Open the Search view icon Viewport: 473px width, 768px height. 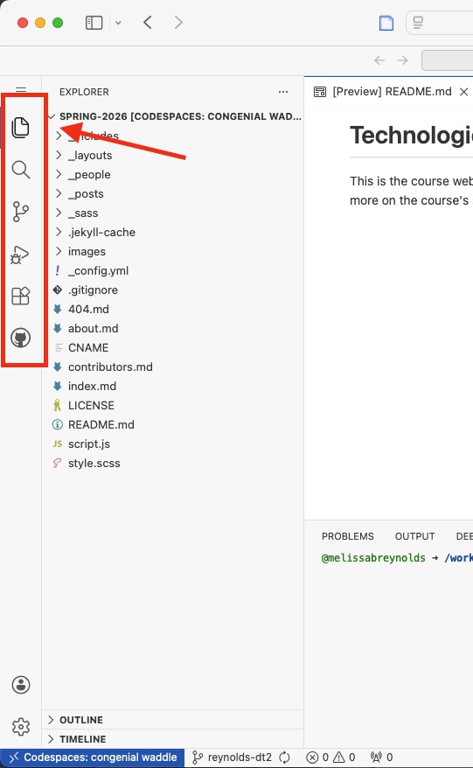21,170
